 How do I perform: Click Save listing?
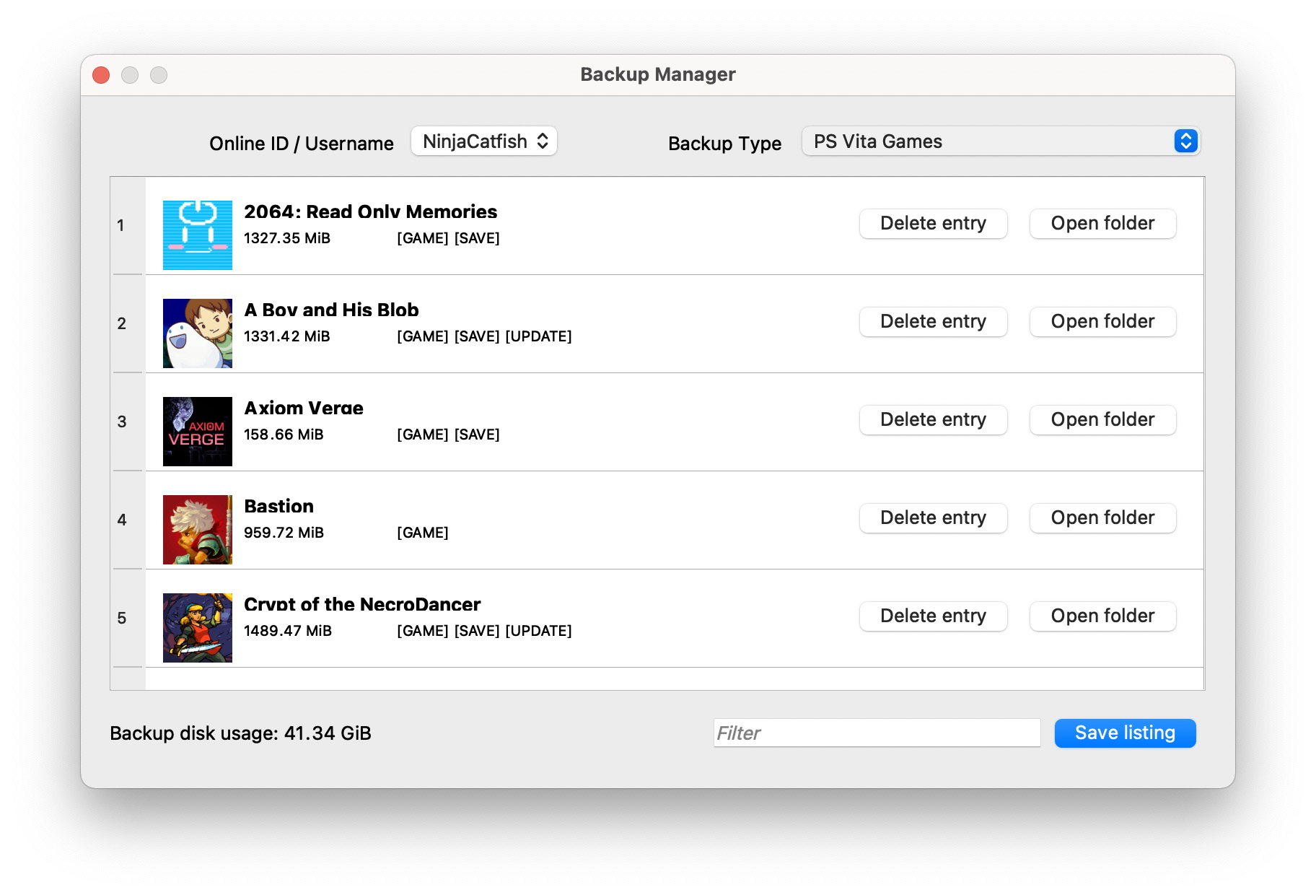coord(1124,733)
